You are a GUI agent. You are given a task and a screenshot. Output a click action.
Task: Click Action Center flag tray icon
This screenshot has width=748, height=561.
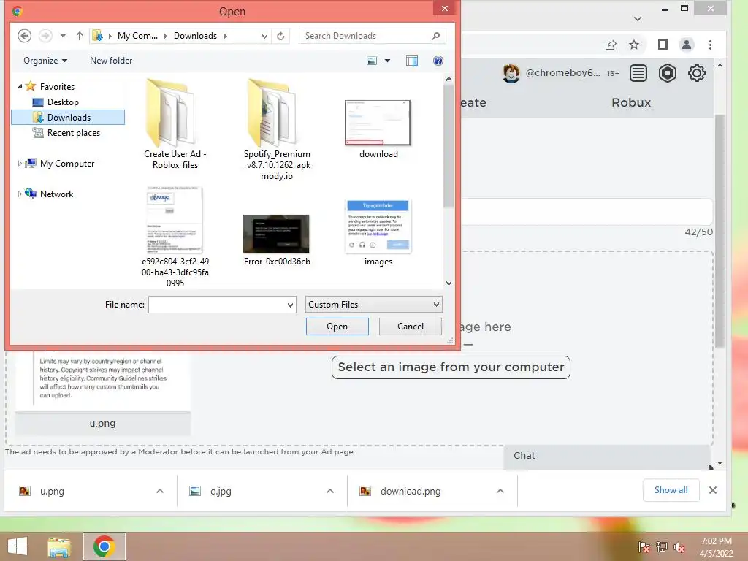pyautogui.click(x=644, y=547)
